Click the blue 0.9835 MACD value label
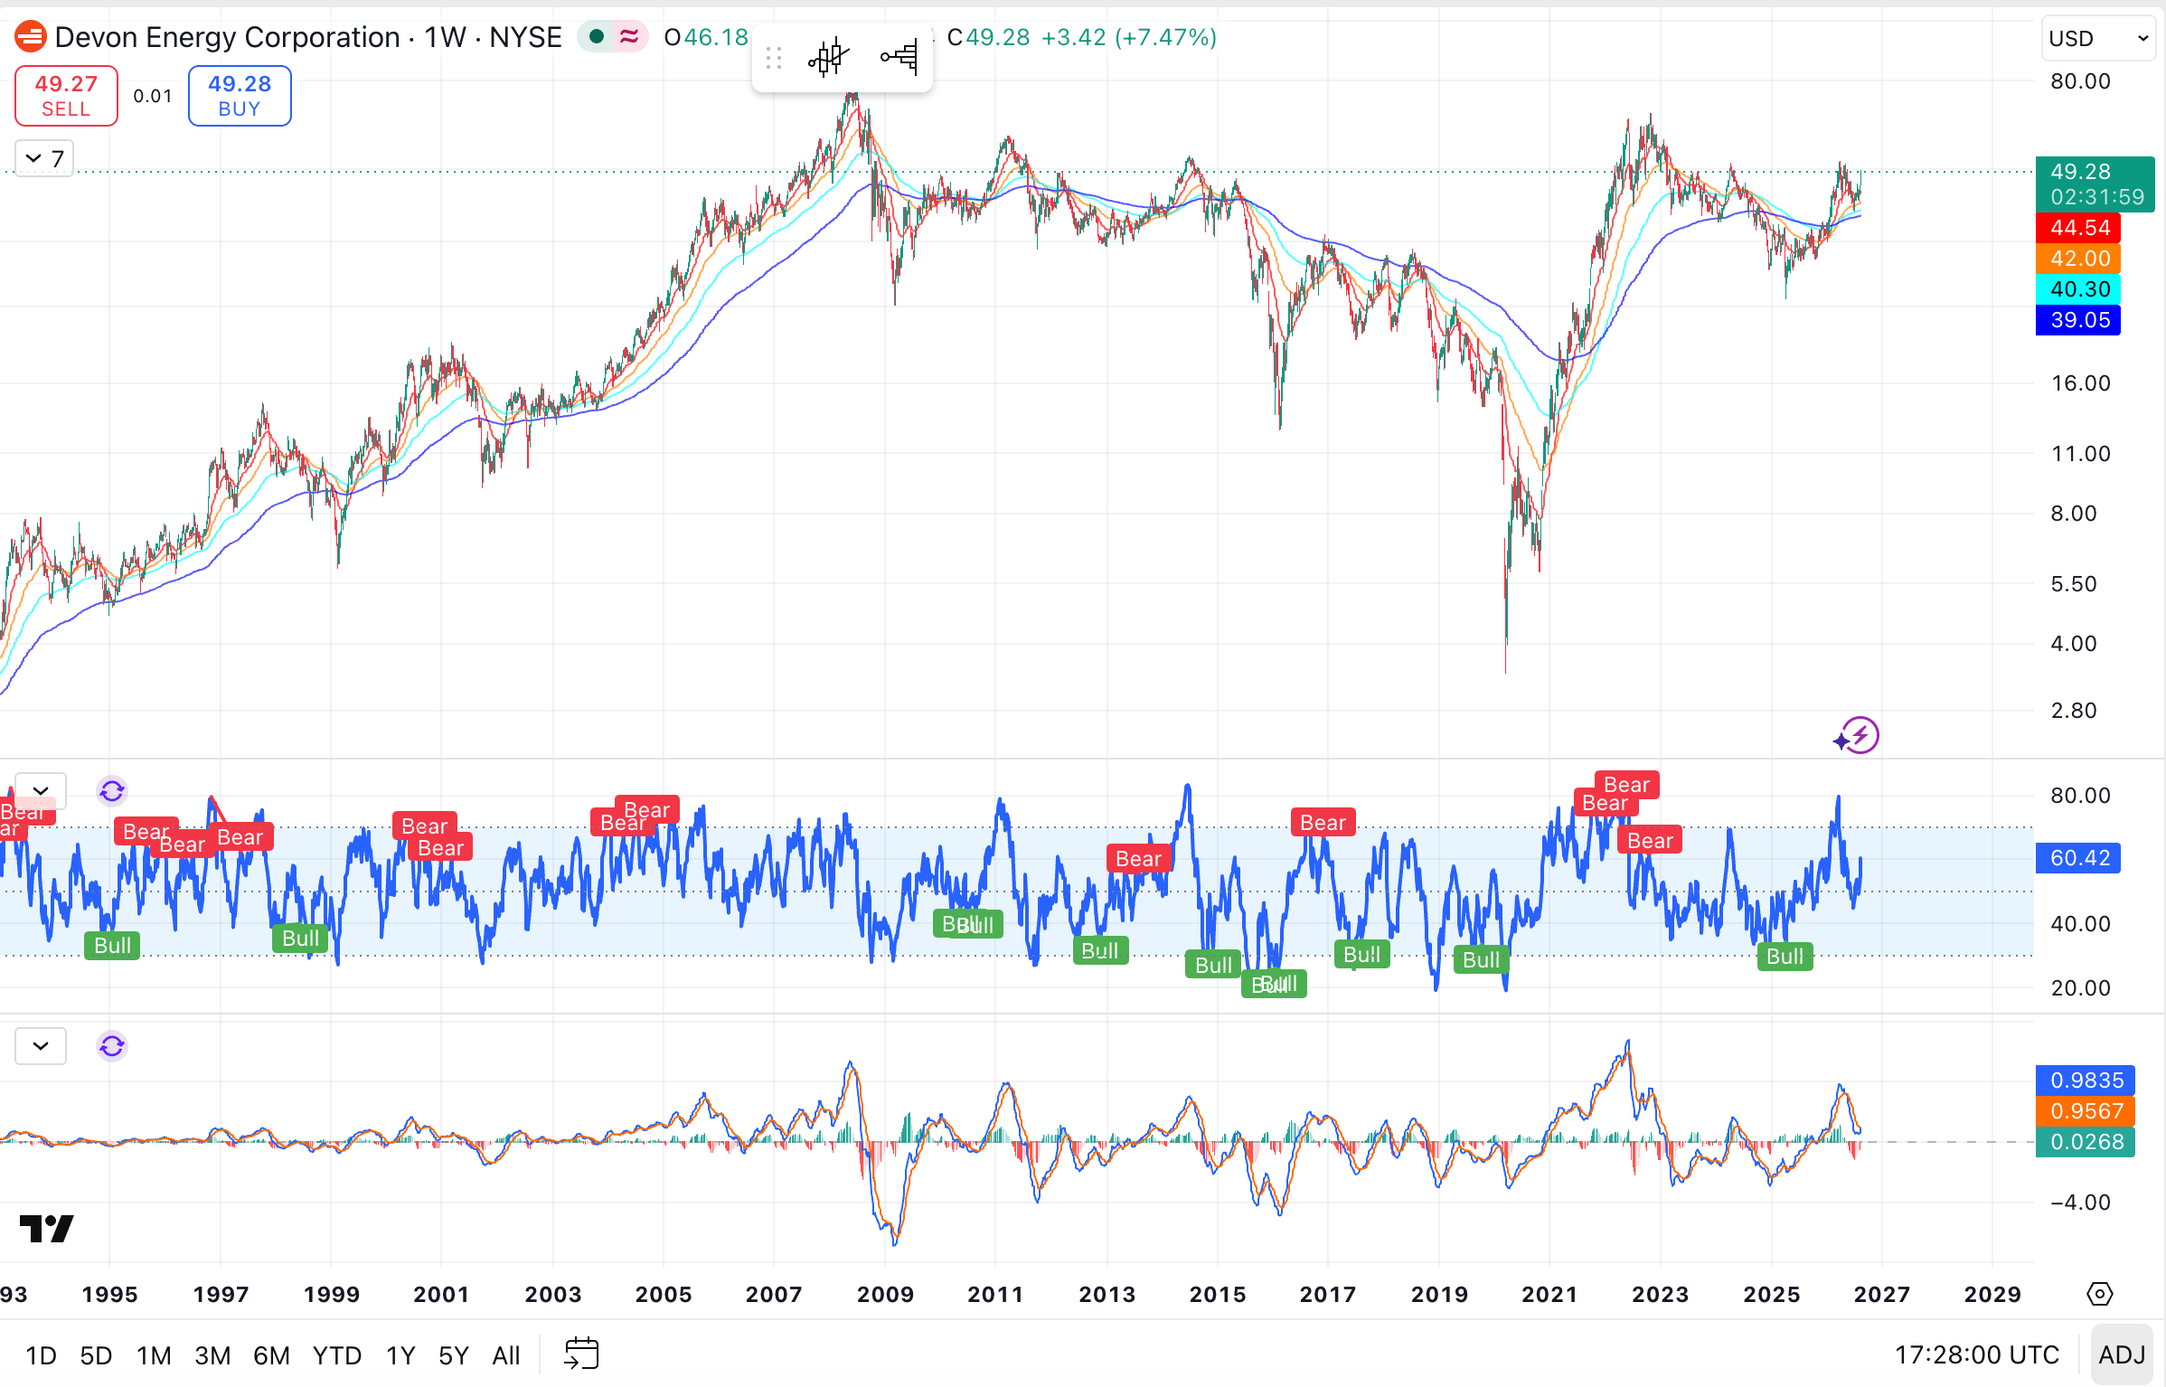 pyautogui.click(x=2086, y=1080)
